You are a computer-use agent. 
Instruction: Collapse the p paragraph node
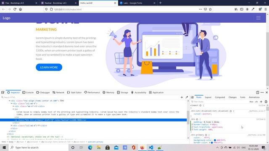tap(13, 109)
